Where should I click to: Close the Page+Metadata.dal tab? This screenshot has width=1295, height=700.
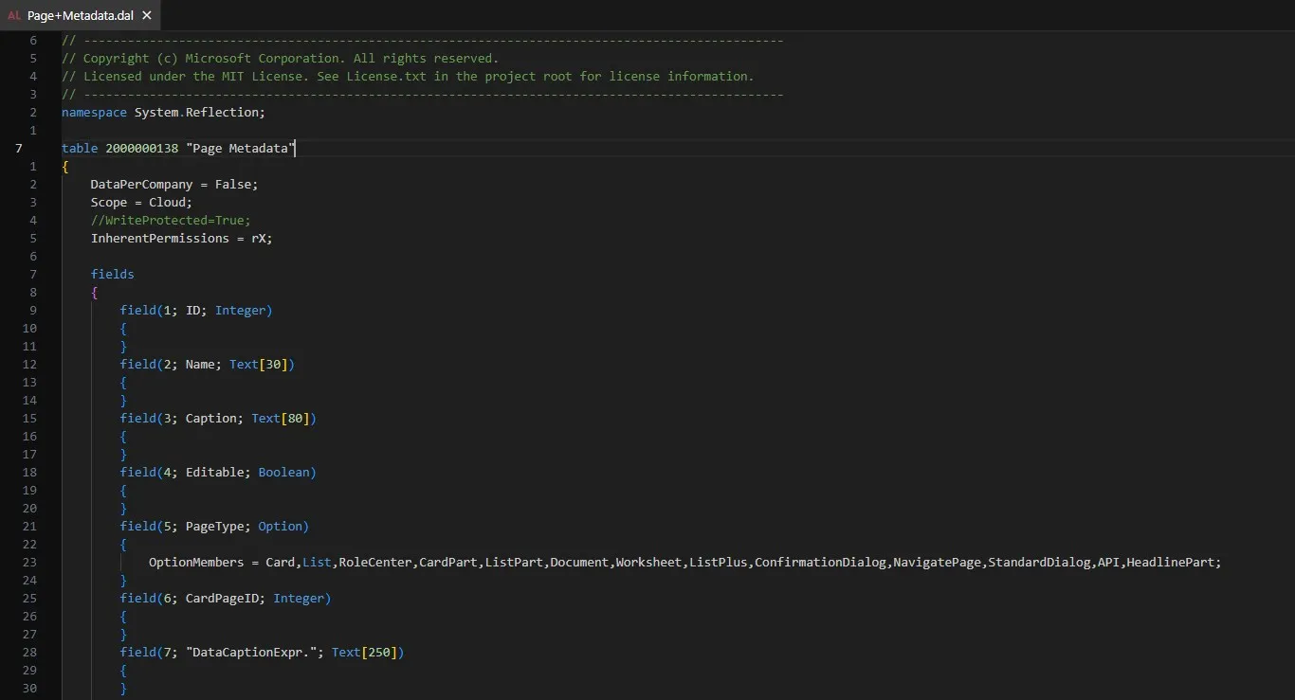click(x=147, y=16)
